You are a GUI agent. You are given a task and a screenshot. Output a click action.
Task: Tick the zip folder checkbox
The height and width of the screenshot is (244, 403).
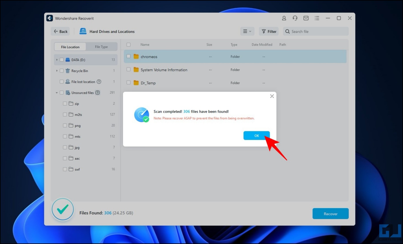coord(65,103)
